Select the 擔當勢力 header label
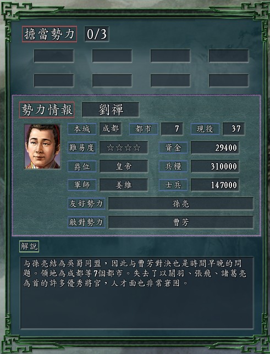This screenshot has width=270, height=354. click(49, 34)
